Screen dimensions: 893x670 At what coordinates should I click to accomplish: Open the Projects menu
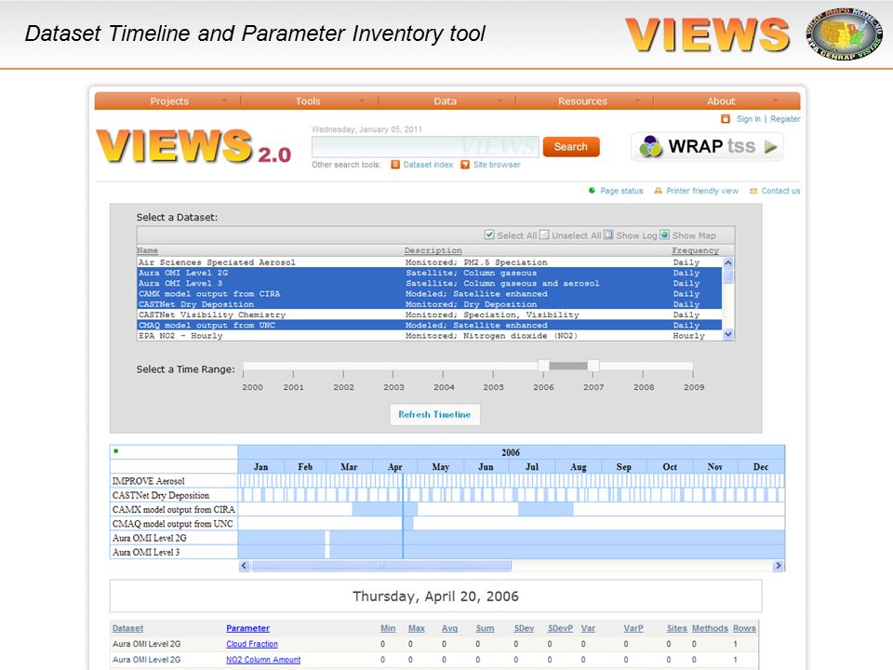(x=168, y=100)
